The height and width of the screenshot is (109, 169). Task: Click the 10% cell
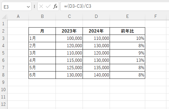point(127,38)
